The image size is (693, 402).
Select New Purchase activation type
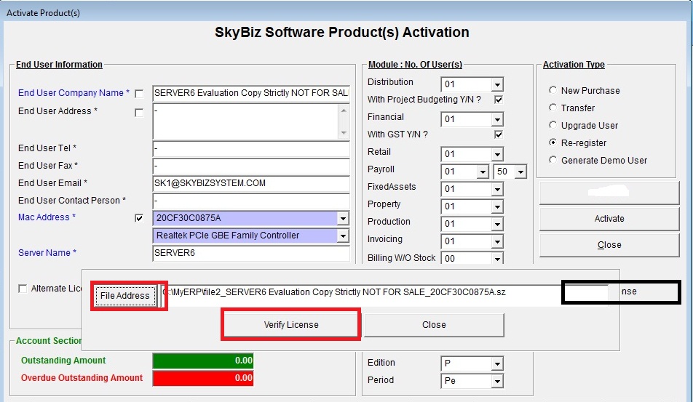coord(553,90)
